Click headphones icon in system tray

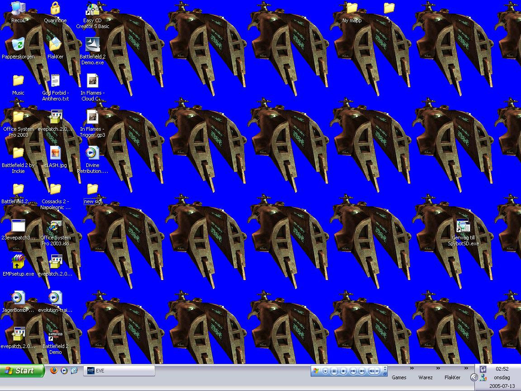point(483,369)
